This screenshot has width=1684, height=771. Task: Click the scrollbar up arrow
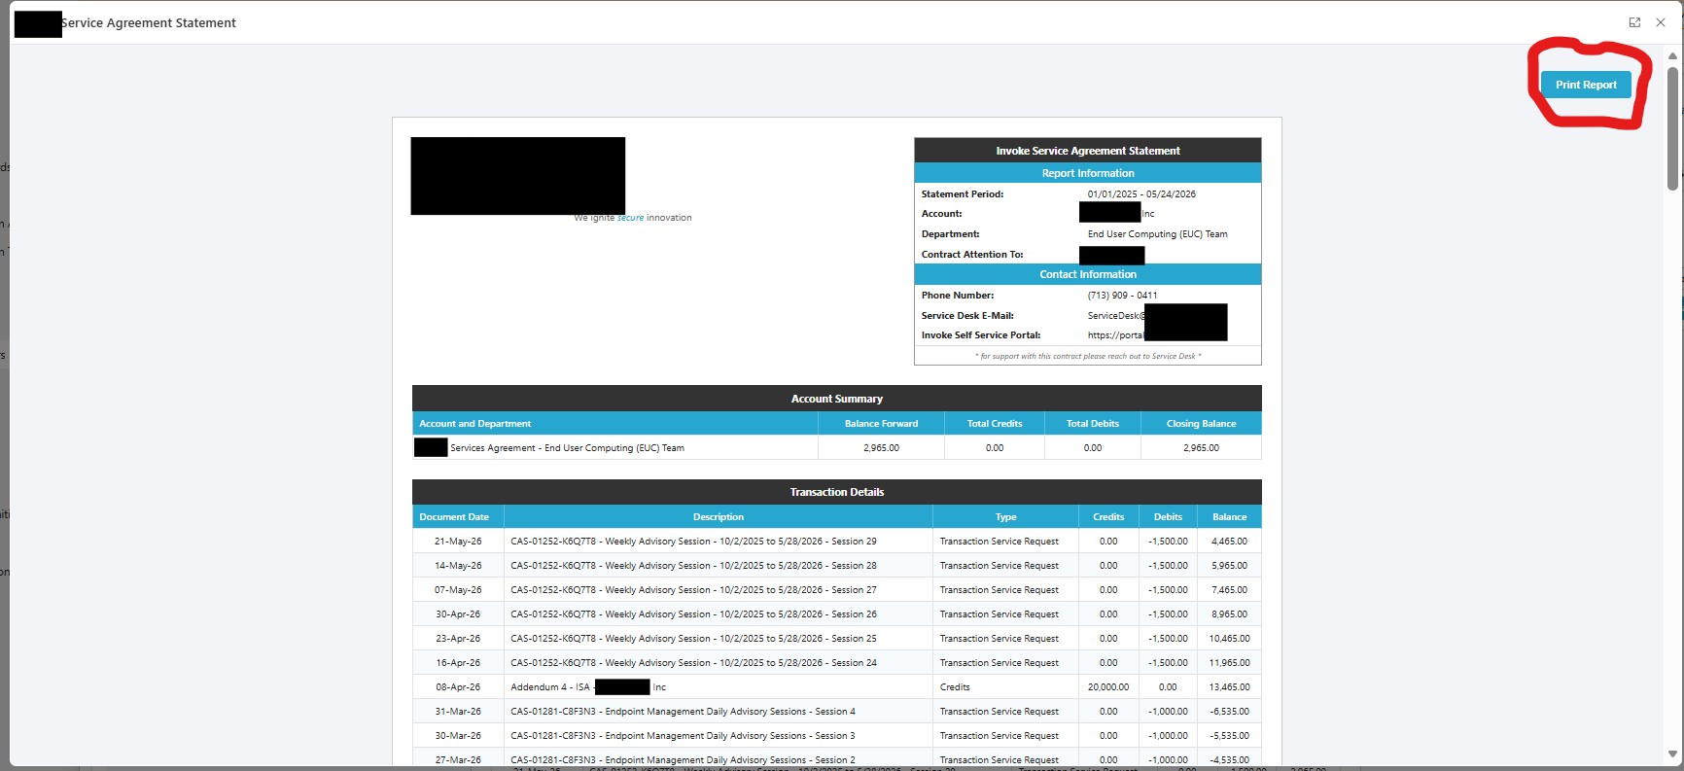click(x=1672, y=56)
